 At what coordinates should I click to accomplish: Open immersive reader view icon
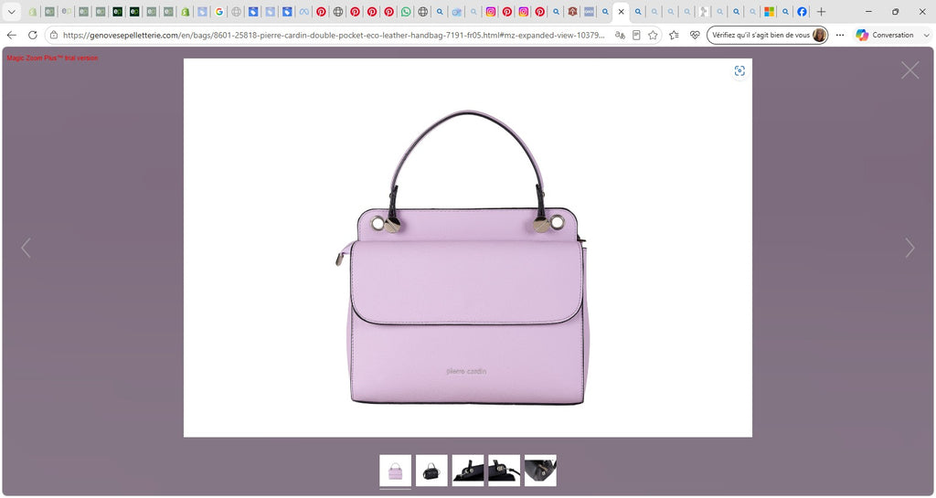point(636,36)
